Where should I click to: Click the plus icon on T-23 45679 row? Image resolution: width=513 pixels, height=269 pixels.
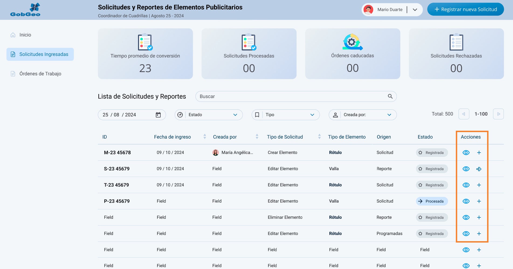pyautogui.click(x=479, y=185)
